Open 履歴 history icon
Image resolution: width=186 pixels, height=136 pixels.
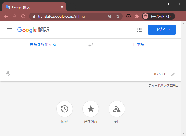click(x=65, y=109)
